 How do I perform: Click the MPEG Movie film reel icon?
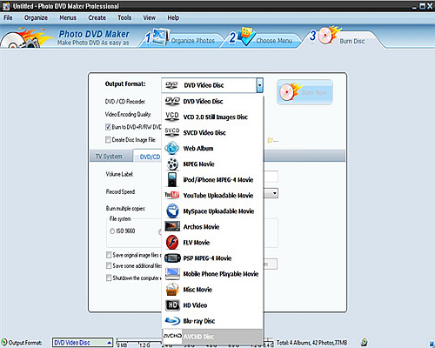pyautogui.click(x=172, y=164)
